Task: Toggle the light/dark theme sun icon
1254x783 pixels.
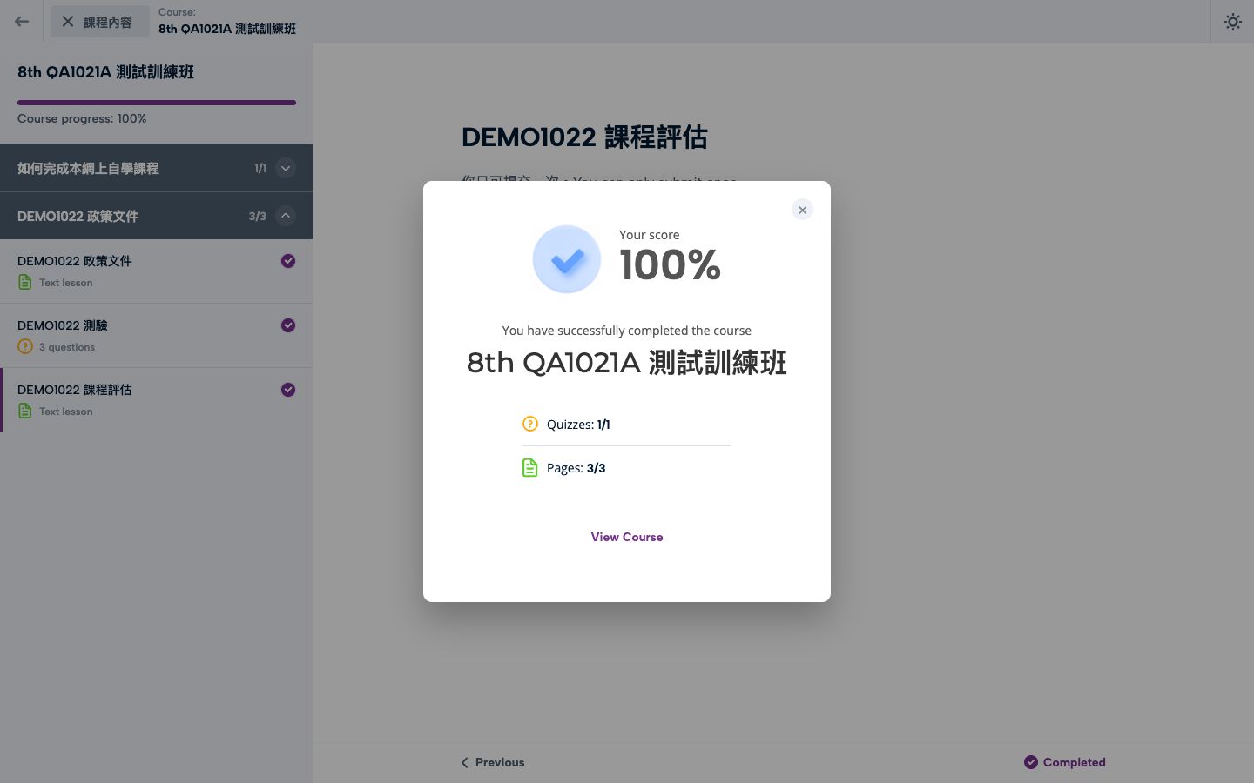Action: coord(1232,22)
